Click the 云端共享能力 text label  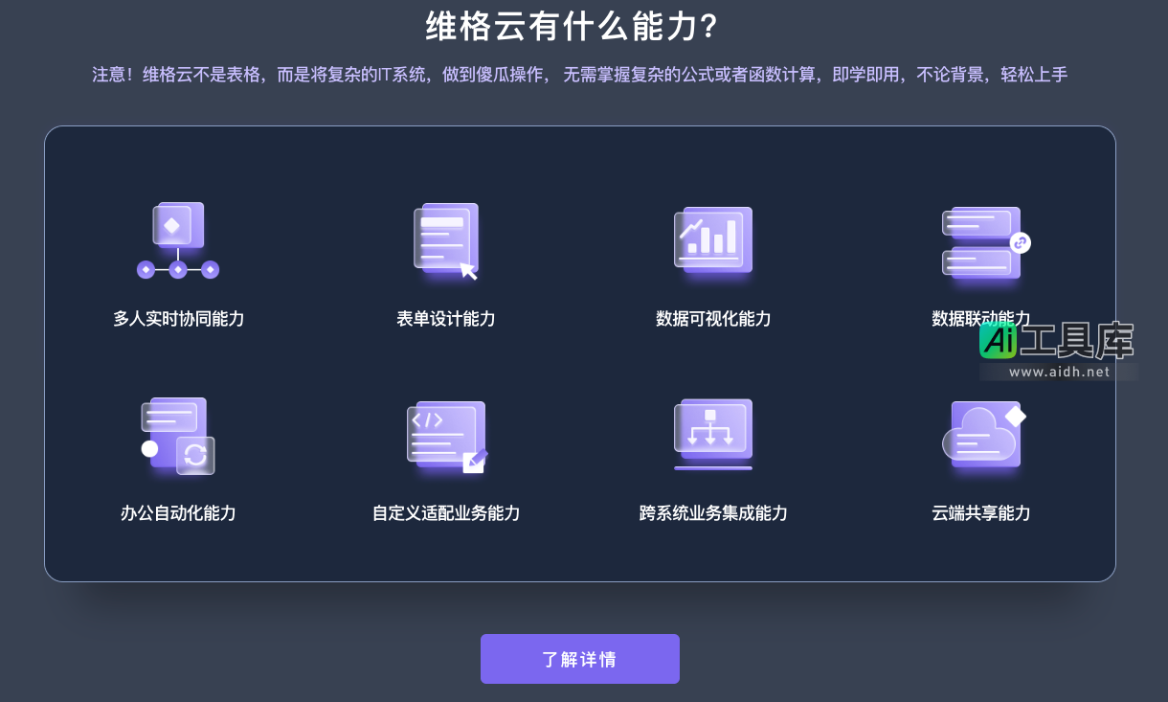point(981,513)
